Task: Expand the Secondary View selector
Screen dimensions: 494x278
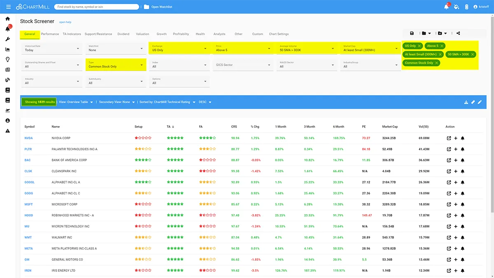Action: 117,102
